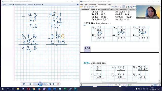
Task: Click zoom in icon after zoom dropdown
Action: coord(113,7)
